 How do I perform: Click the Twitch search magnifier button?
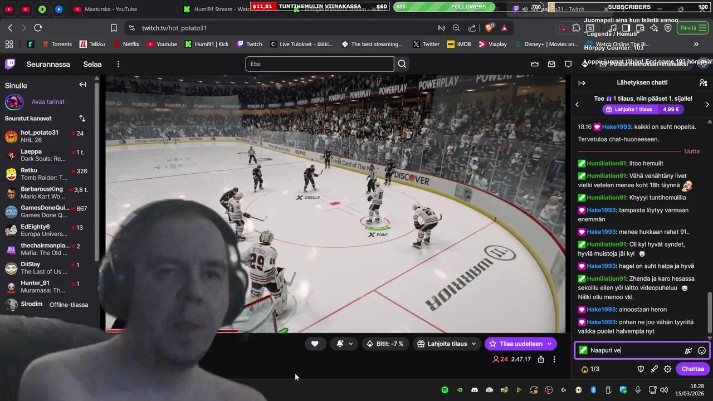[x=402, y=64]
